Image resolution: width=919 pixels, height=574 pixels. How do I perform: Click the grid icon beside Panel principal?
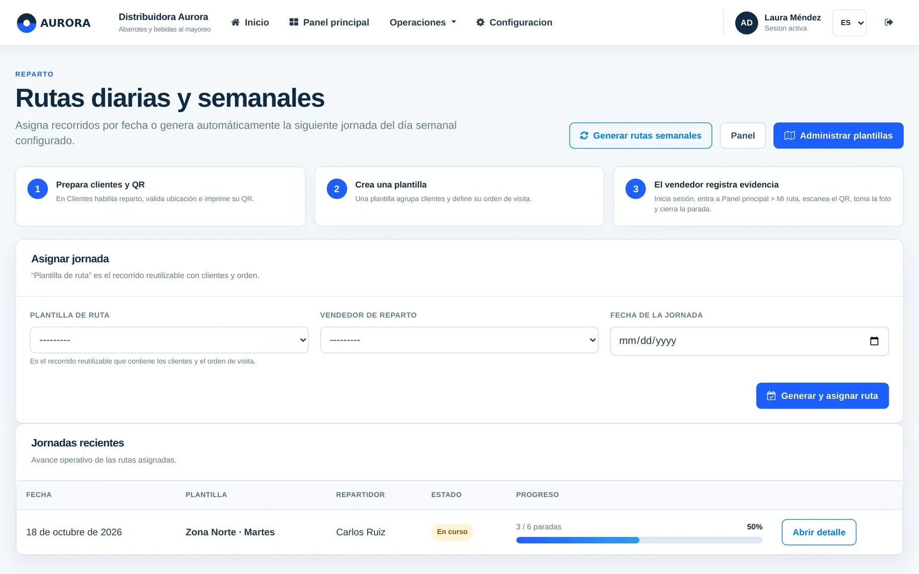(294, 22)
